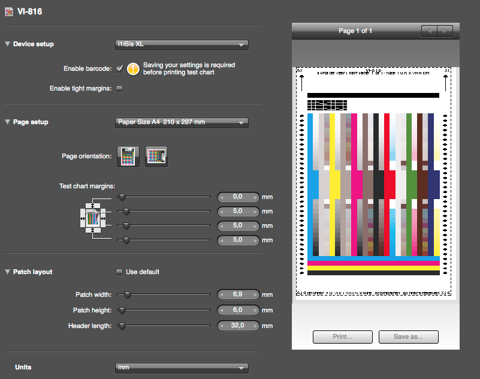Check the Use default patch layout box
This screenshot has width=480, height=379.
pyautogui.click(x=119, y=272)
